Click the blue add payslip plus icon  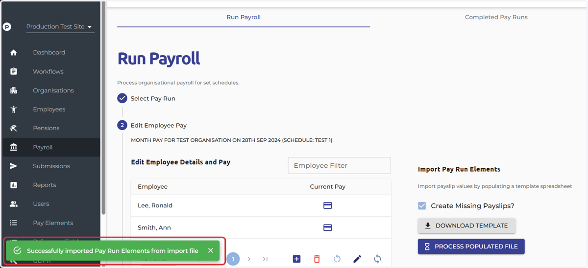(x=296, y=259)
